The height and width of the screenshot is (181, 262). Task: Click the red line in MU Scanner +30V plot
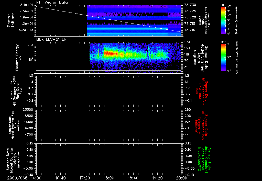coord(108,99)
